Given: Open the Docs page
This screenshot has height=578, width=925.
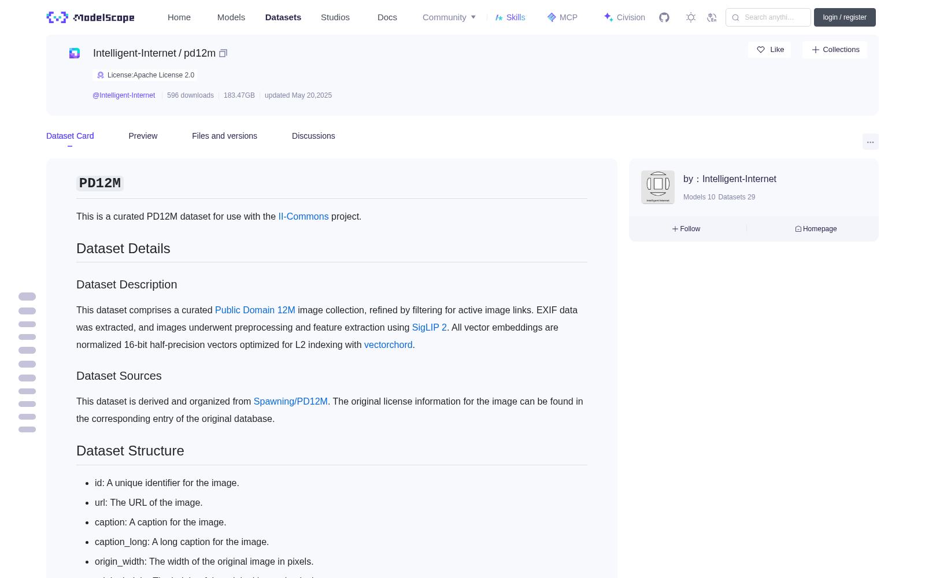Looking at the screenshot, I should click(387, 17).
